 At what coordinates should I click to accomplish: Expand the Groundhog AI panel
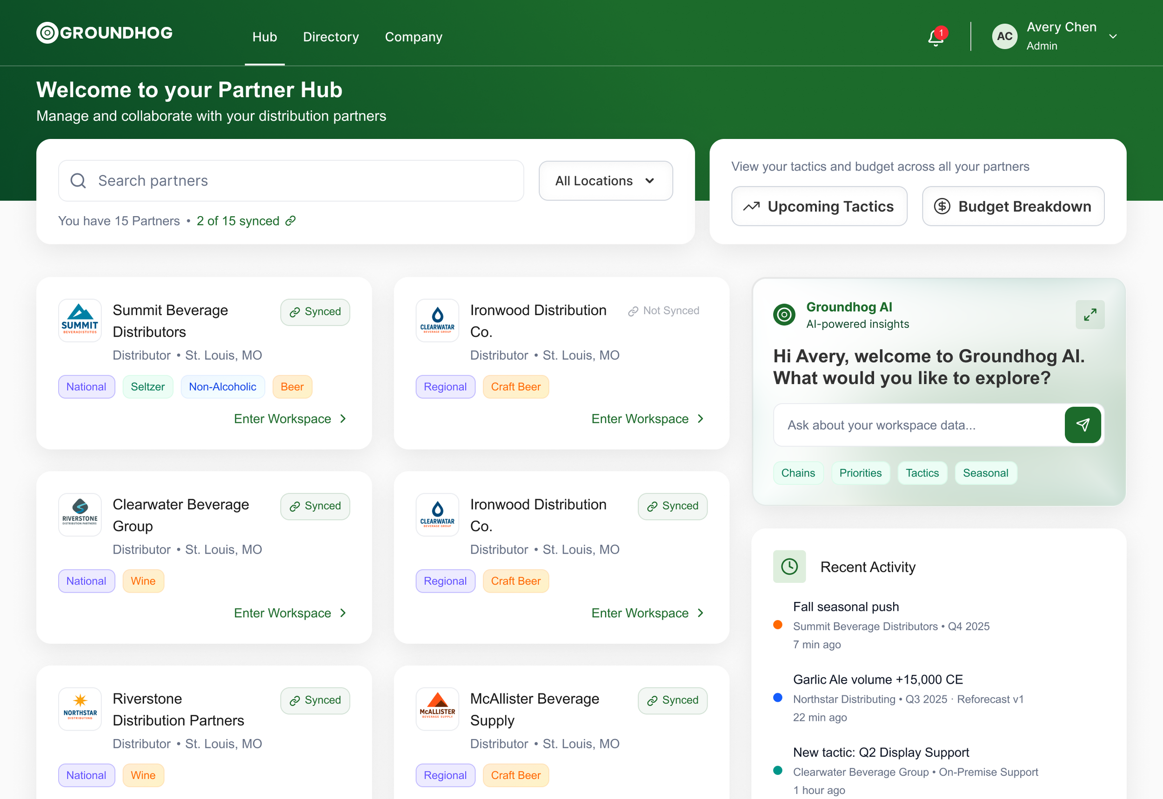[1089, 314]
